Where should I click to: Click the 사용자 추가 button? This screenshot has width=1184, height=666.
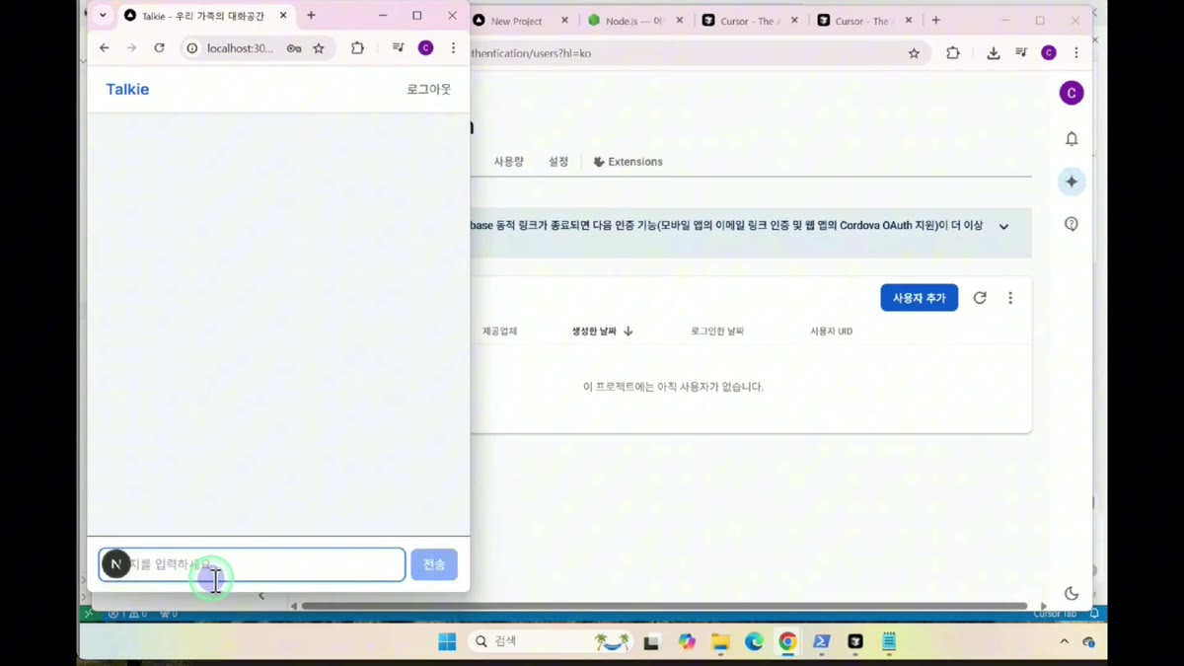coord(919,298)
